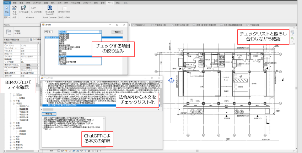Viewport: 302px width, 153px height.
Task: Open the 項目名 combo box arrow
Action: [x=100, y=32]
